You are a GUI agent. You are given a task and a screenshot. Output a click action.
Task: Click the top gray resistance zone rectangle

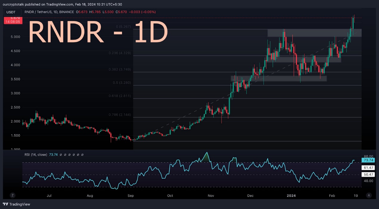point(314,33)
